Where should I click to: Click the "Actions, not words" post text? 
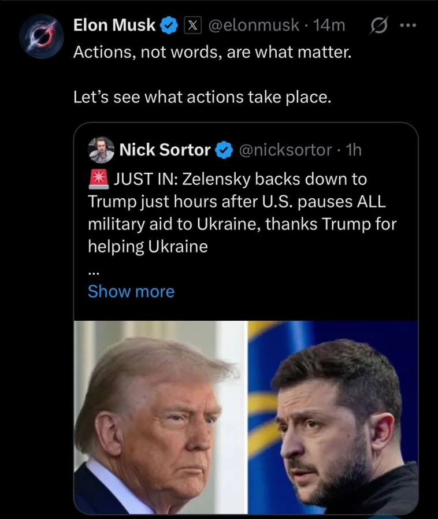pyautogui.click(x=211, y=53)
